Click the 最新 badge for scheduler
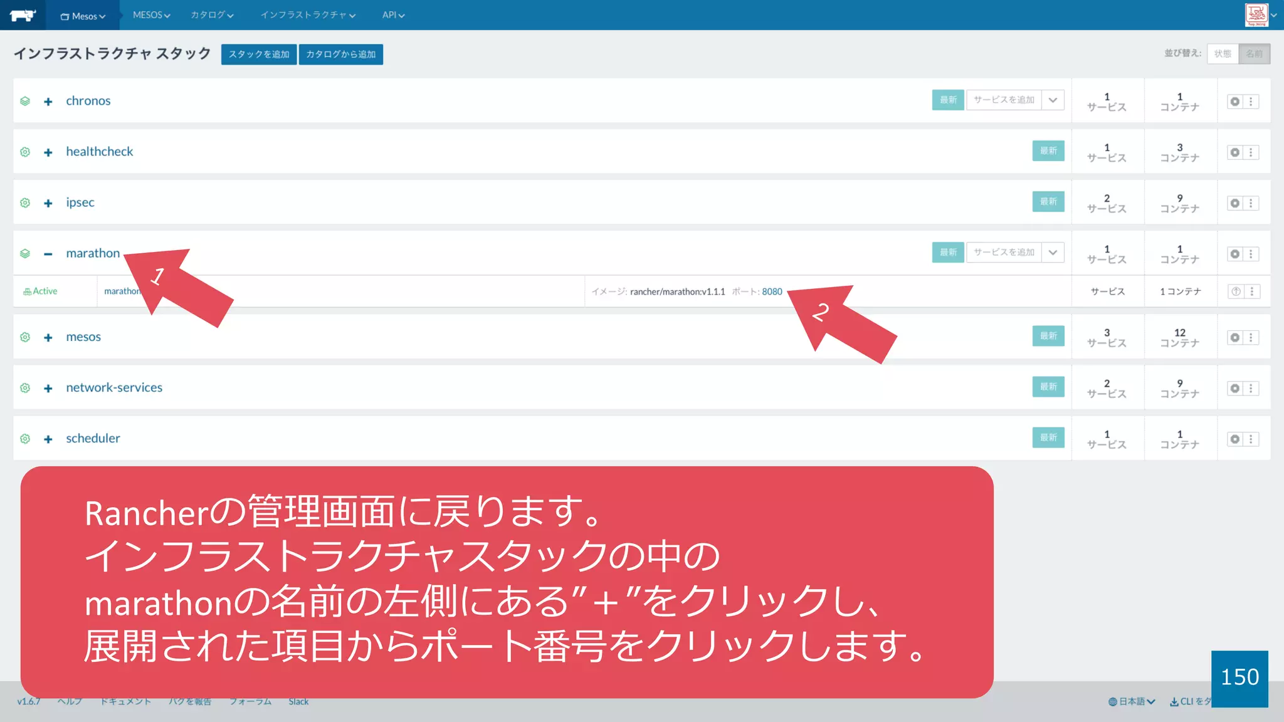Viewport: 1284px width, 722px height. tap(1048, 437)
